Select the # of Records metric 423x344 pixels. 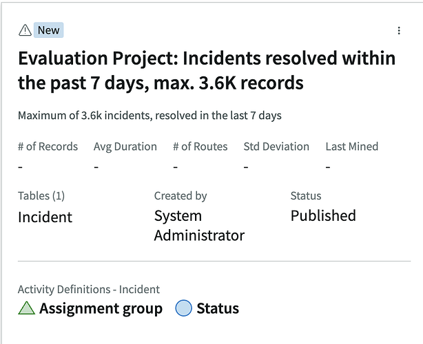48,147
